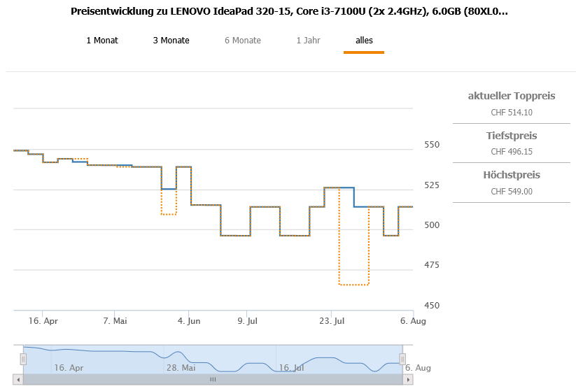Click the 4. Jun x-axis label
Image resolution: width=576 pixels, height=391 pixels.
189,321
